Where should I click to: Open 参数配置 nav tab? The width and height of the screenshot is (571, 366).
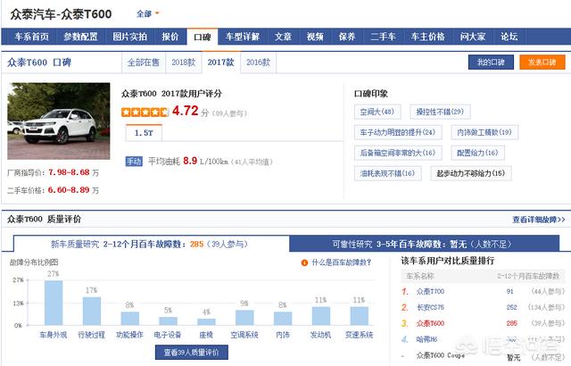pos(80,37)
